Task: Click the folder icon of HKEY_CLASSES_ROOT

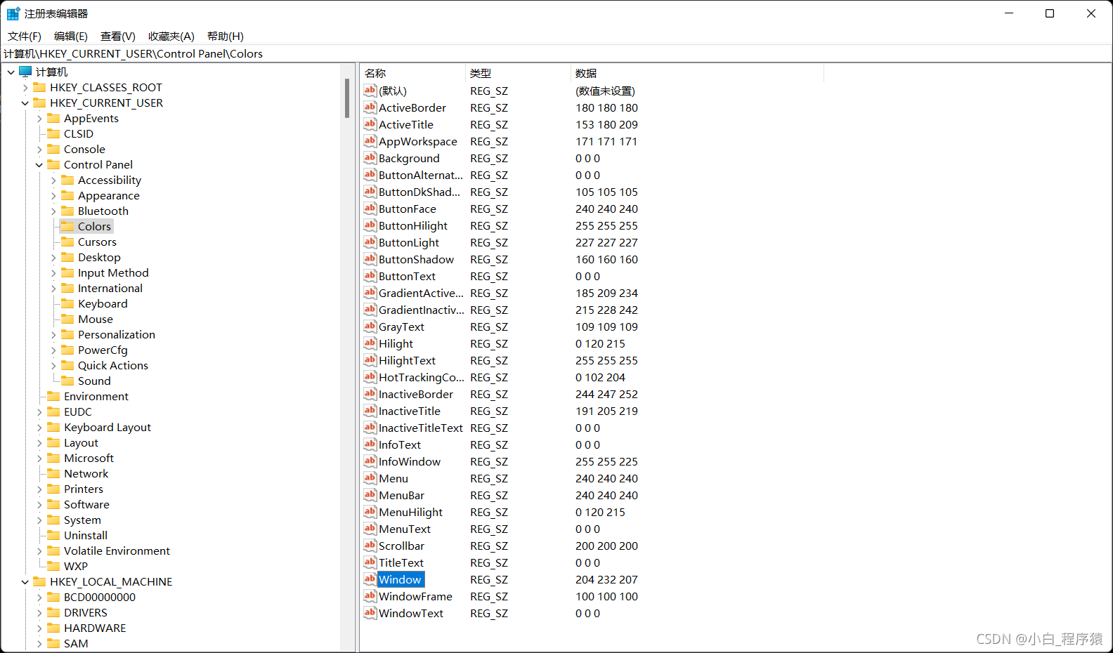Action: pos(39,87)
